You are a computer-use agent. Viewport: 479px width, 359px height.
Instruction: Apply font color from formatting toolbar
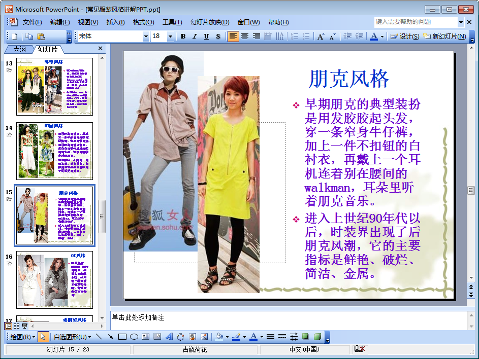pos(374,37)
